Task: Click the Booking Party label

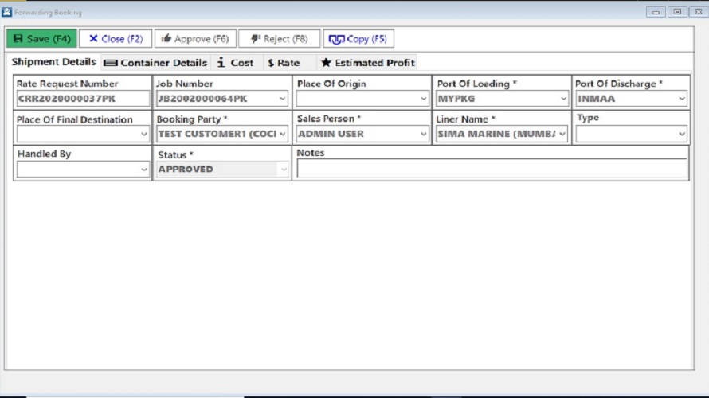Action: tap(192, 119)
